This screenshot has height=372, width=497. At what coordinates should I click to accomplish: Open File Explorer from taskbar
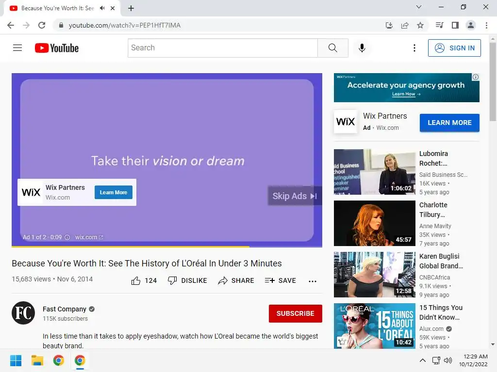[37, 360]
